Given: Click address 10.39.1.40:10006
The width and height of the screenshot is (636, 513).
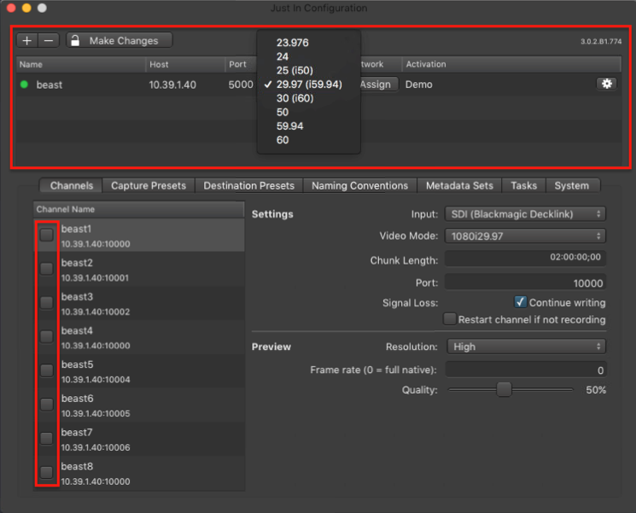Looking at the screenshot, I should (x=96, y=447).
